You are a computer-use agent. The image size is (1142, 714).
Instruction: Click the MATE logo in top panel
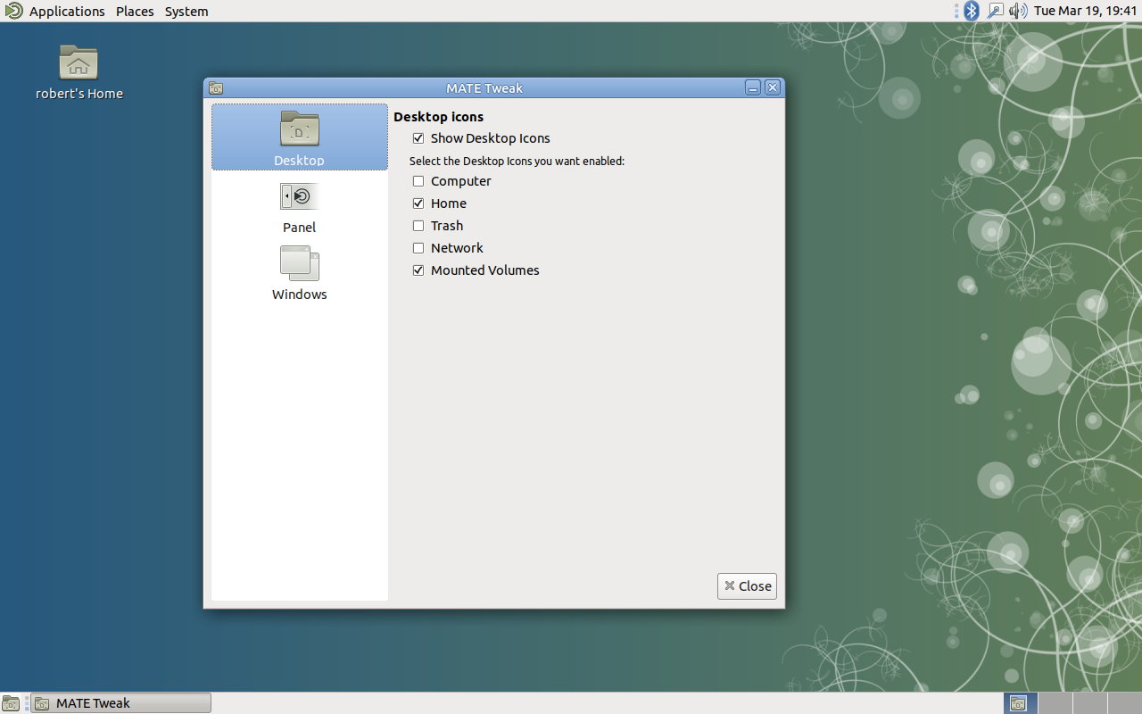coord(13,11)
